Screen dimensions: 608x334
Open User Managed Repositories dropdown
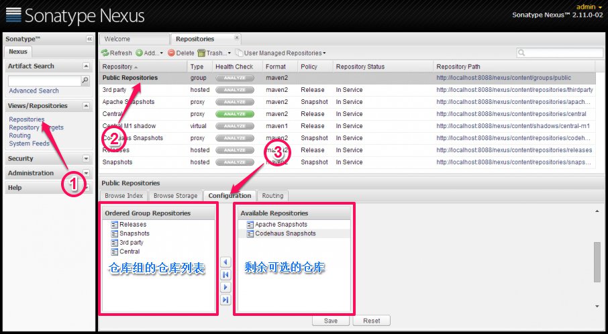[x=281, y=53]
